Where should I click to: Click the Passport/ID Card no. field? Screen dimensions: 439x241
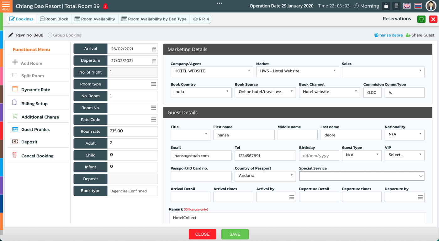(201, 176)
